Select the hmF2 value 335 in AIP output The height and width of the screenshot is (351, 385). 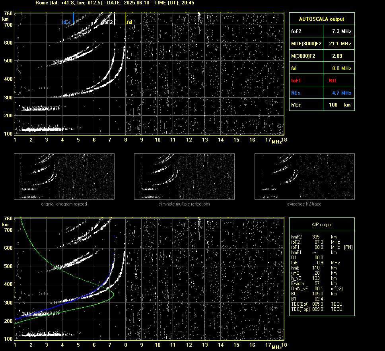tap(316, 237)
